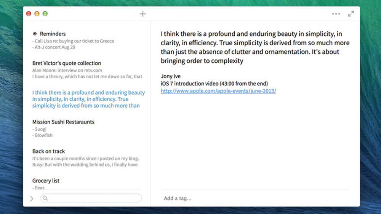Select the highlighted blue simplicity quote note
The image size is (381, 214).
pyautogui.click(x=88, y=99)
